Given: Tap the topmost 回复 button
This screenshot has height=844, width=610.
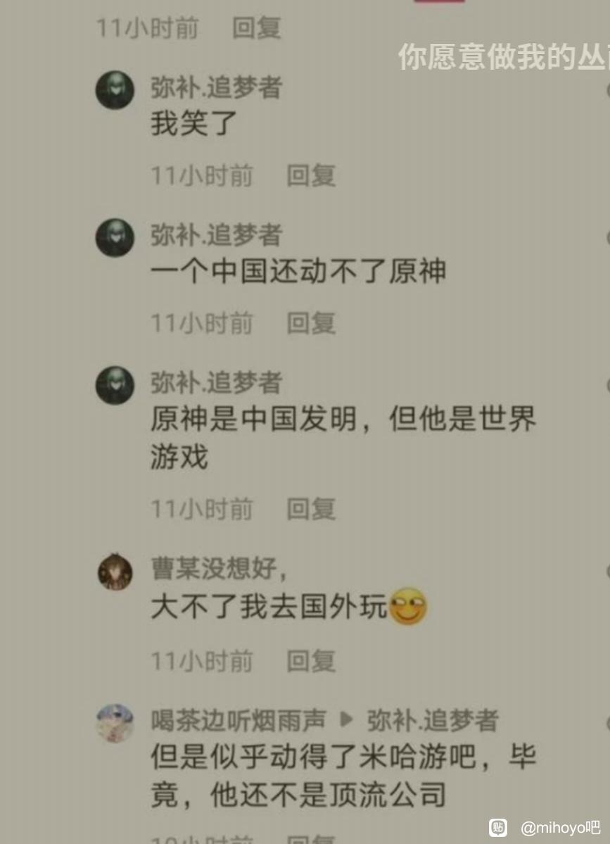Looking at the screenshot, I should [257, 27].
